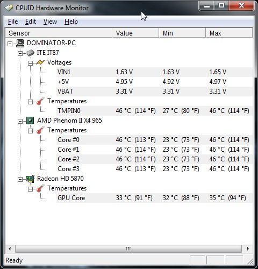
Task: Select the VIN1 sensor row
Action: [x=154, y=72]
